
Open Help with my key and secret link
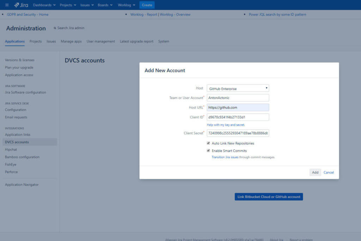[226, 125]
